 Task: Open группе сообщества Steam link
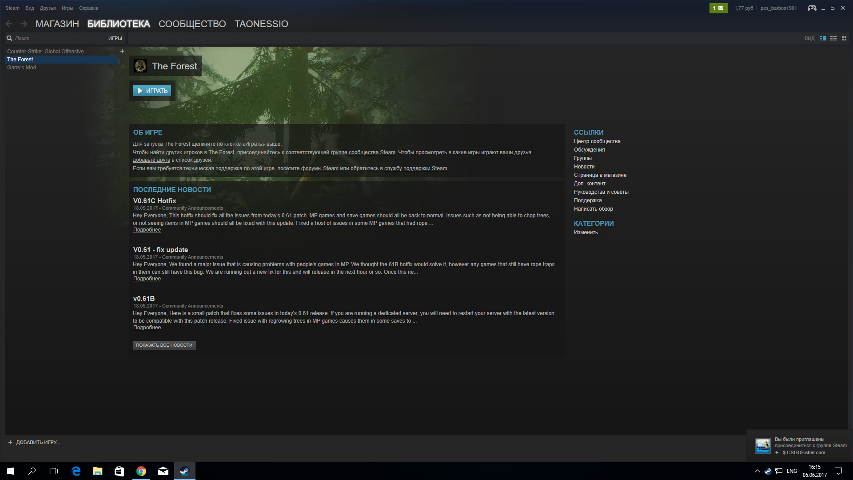[363, 152]
